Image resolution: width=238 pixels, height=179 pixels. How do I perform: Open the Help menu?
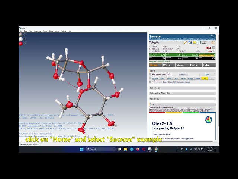point(70,31)
